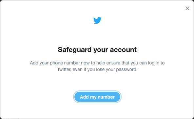Image resolution: width=194 pixels, height=119 pixels.
Task: Select the Safeguard your account heading
Action: coord(97,50)
